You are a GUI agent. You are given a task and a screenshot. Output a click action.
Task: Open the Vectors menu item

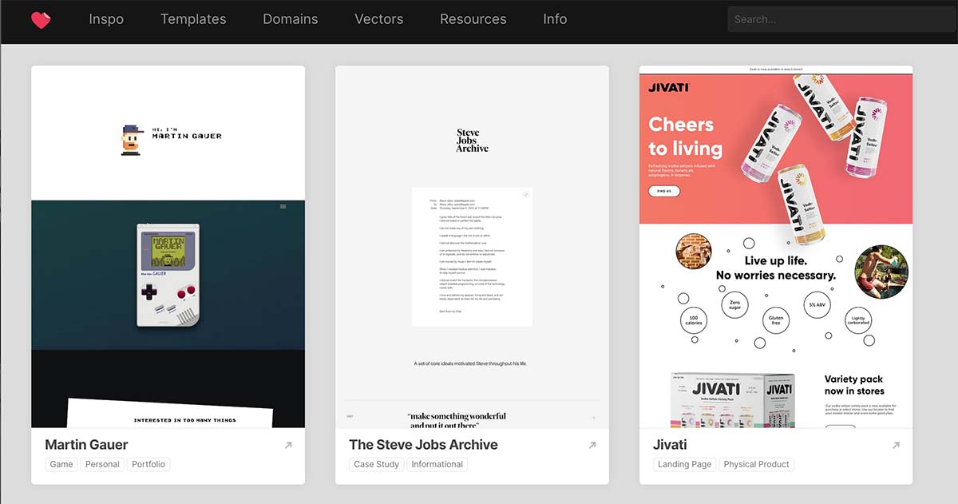(379, 19)
